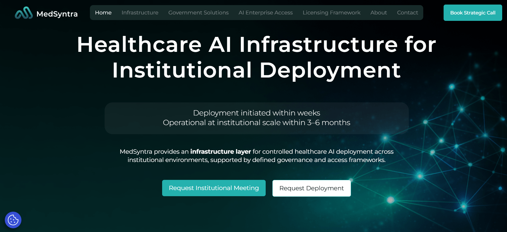This screenshot has width=507, height=232.
Task: Click the Book Strategic Call button
Action: point(473,13)
